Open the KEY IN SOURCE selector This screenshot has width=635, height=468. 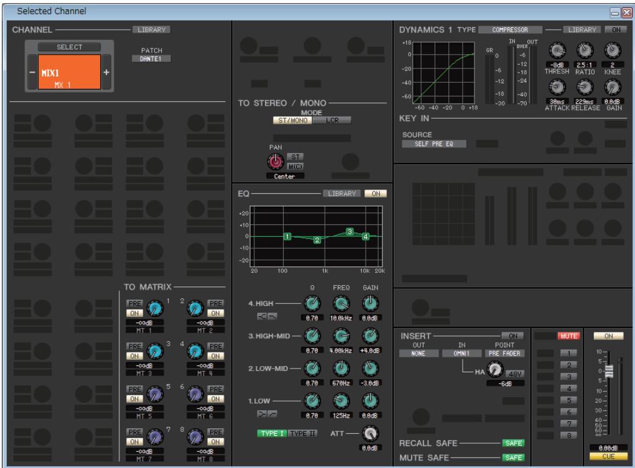(433, 144)
